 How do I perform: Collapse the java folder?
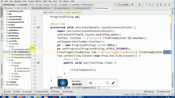pyautogui.click(x=7, y=47)
